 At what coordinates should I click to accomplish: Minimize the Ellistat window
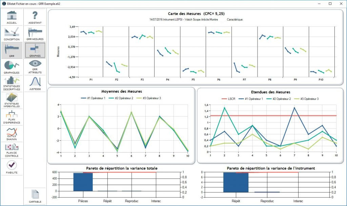tap(319, 4)
